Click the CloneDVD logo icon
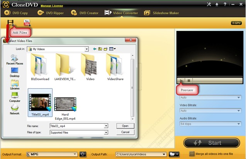 coord(6,5)
